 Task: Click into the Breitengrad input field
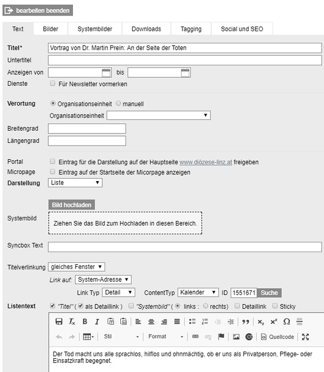click(87, 128)
